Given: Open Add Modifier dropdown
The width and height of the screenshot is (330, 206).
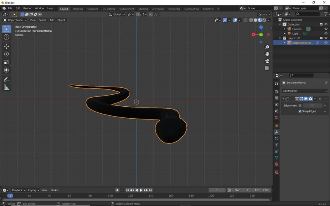Looking at the screenshot, I should coord(305,91).
